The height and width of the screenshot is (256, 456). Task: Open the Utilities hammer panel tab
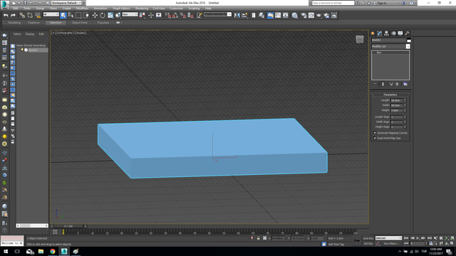point(407,33)
